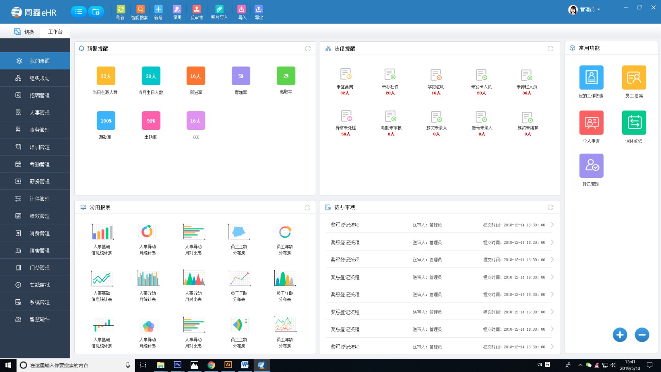The width and height of the screenshot is (661, 372).
Task: Open 员工档案 shortcut in 常用功能
Action: pos(634,78)
